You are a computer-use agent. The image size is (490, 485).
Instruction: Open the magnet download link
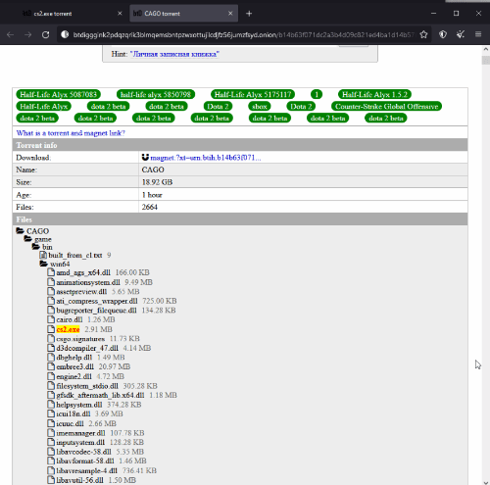(x=206, y=158)
